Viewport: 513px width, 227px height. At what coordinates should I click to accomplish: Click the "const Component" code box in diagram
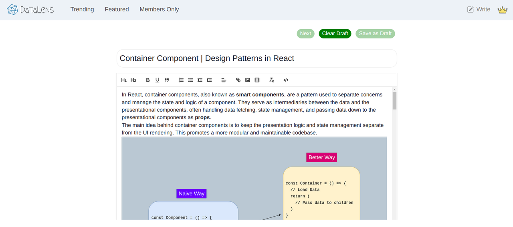pos(193,211)
